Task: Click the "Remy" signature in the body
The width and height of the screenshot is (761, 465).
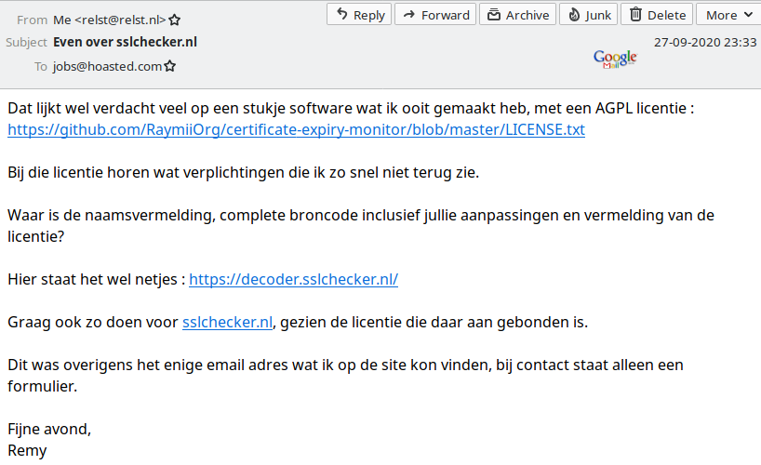Action: (x=27, y=451)
